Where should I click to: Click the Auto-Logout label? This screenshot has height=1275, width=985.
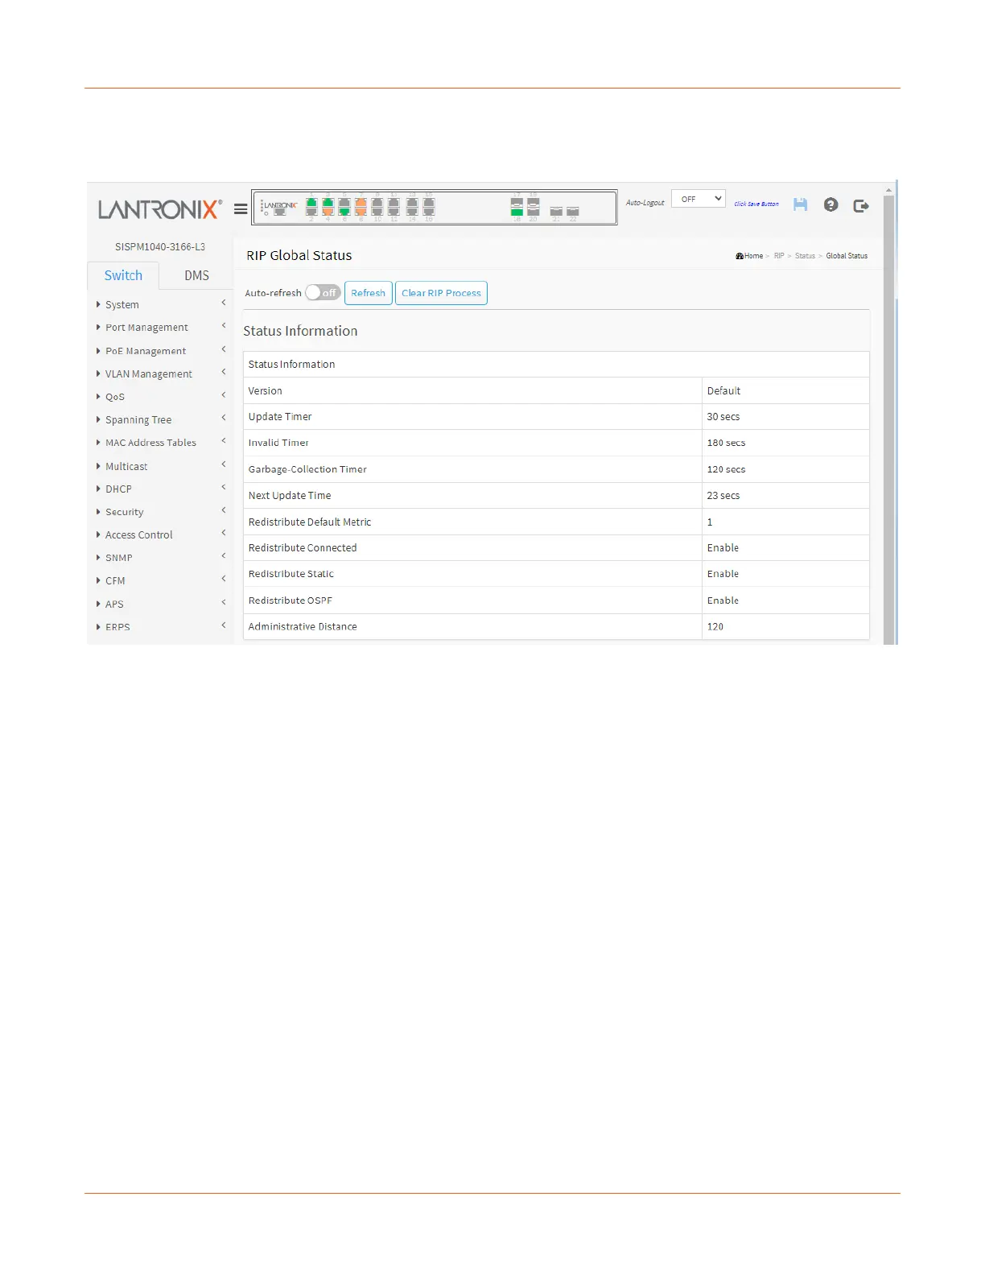[645, 203]
